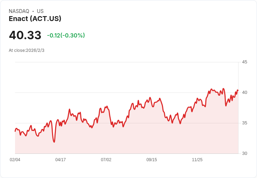Screen dimensions: 257x178
Task: Click the latest price point on chart line
Action: click(x=238, y=90)
